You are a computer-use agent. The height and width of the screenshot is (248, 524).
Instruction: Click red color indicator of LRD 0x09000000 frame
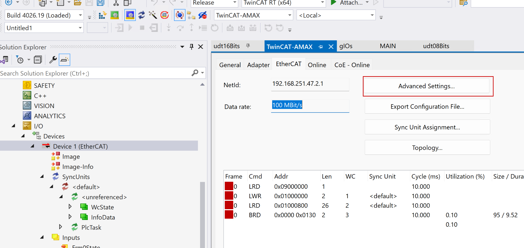tap(229, 186)
